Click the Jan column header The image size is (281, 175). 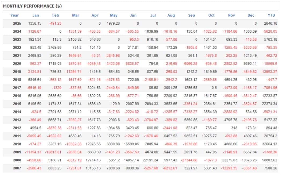pos(35,15)
